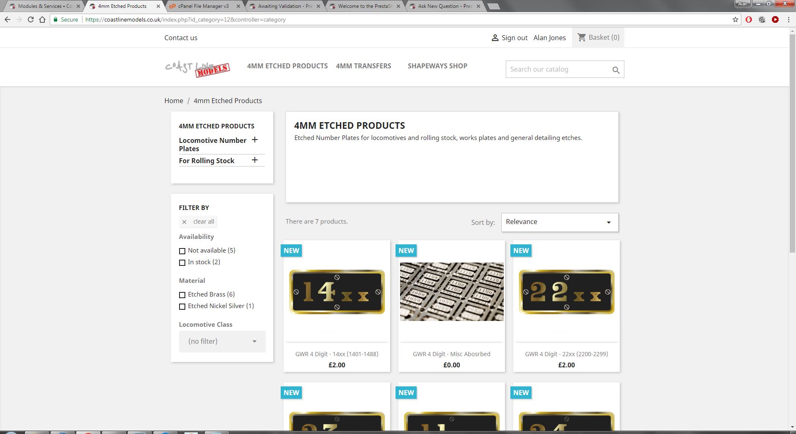Close the Modules & Services tab

(78, 6)
